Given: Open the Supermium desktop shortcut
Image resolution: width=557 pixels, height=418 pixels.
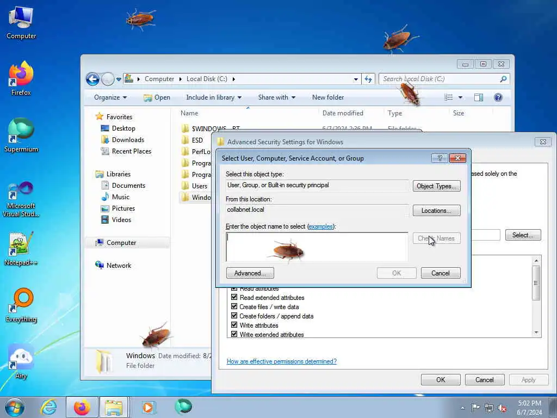Looking at the screenshot, I should click(x=21, y=135).
